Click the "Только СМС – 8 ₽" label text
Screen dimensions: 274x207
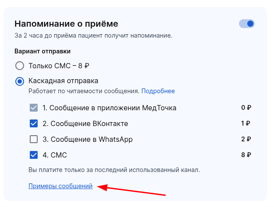click(59, 66)
